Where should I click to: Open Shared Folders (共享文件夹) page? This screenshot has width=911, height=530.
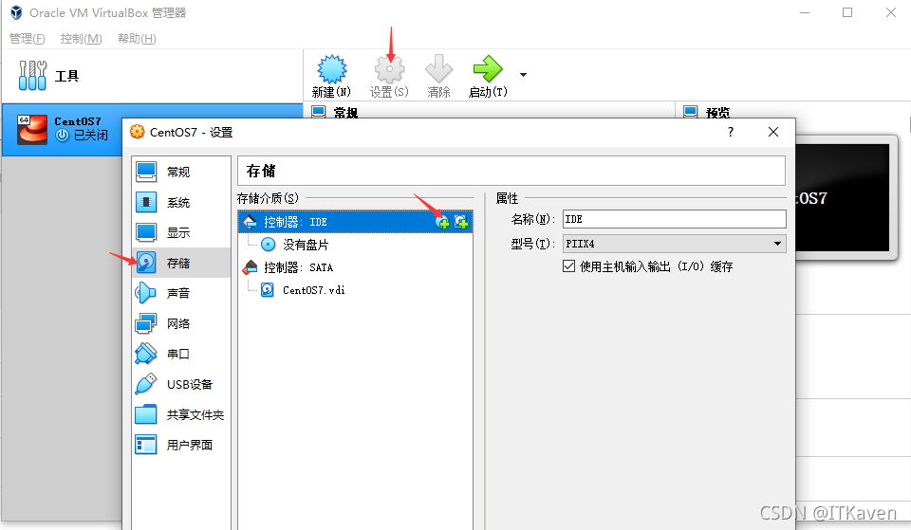click(181, 414)
